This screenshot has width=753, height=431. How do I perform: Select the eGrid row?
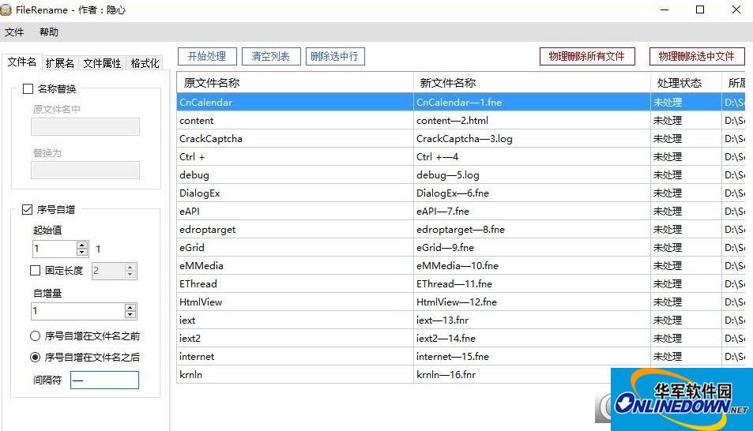(461, 248)
